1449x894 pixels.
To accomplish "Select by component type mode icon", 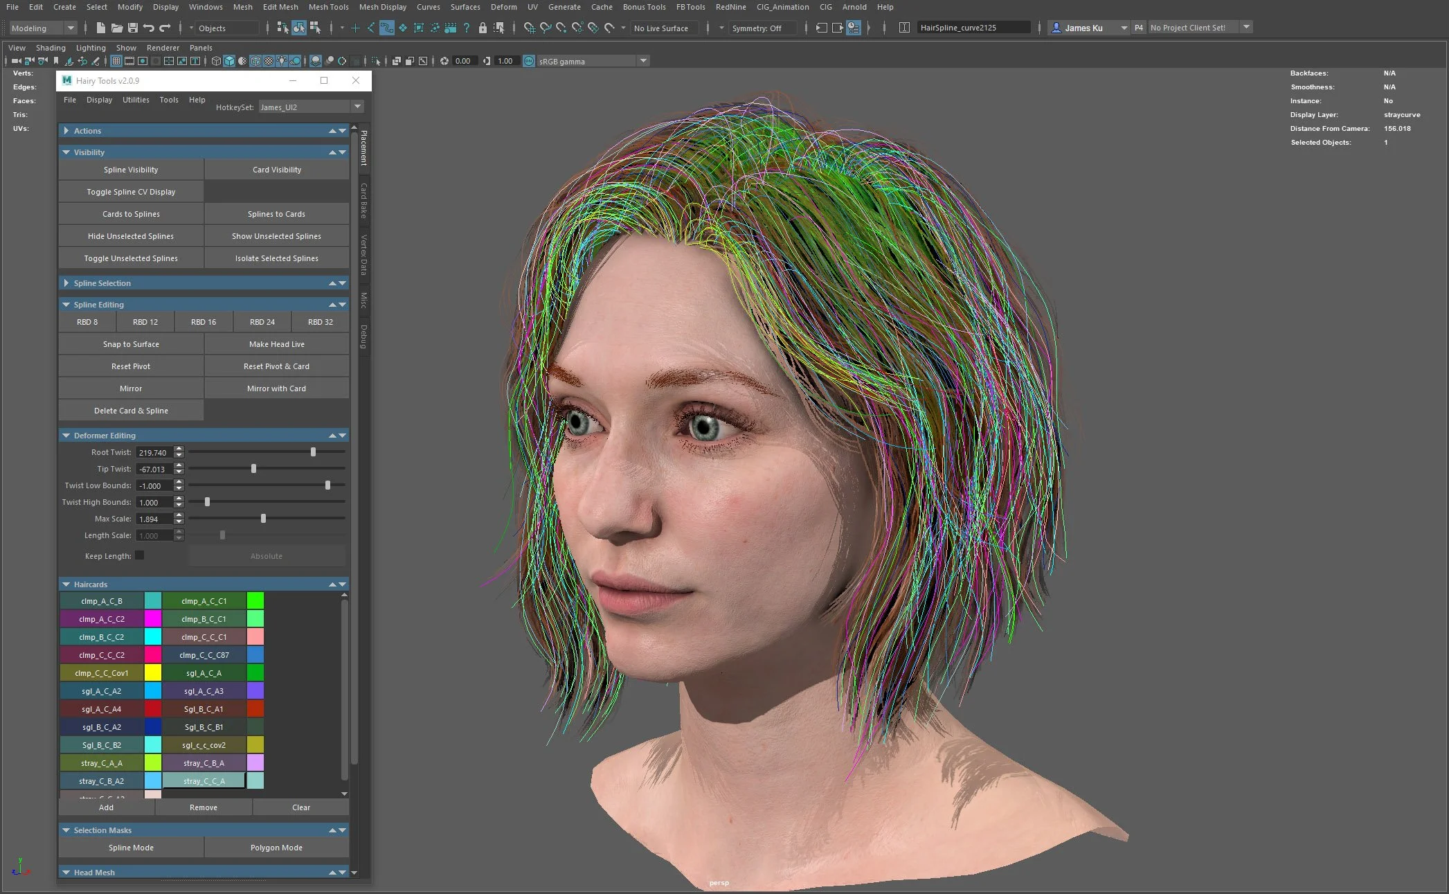I will tap(315, 28).
